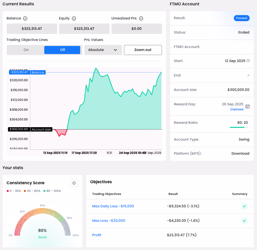Open the Unrealized PnL info icon
The width and height of the screenshot is (257, 250).
(141, 18)
